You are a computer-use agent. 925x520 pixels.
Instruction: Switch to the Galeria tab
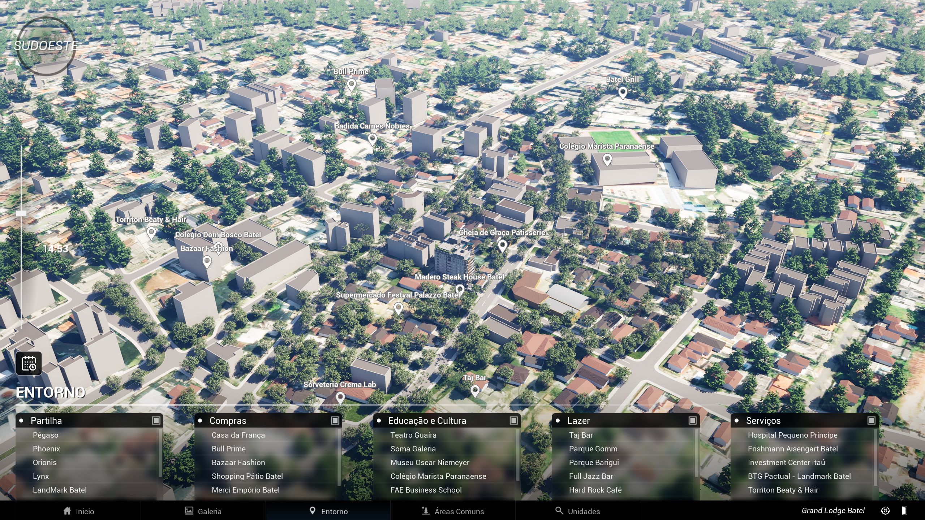click(203, 511)
